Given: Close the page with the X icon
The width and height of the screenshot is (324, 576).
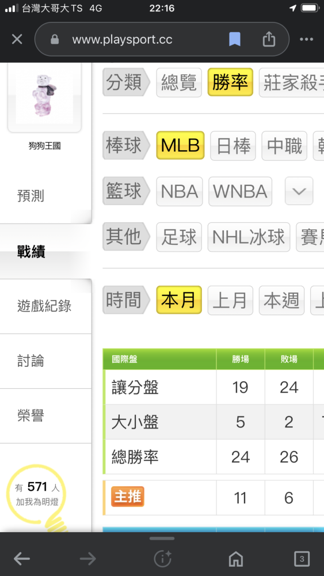Looking at the screenshot, I should (17, 39).
